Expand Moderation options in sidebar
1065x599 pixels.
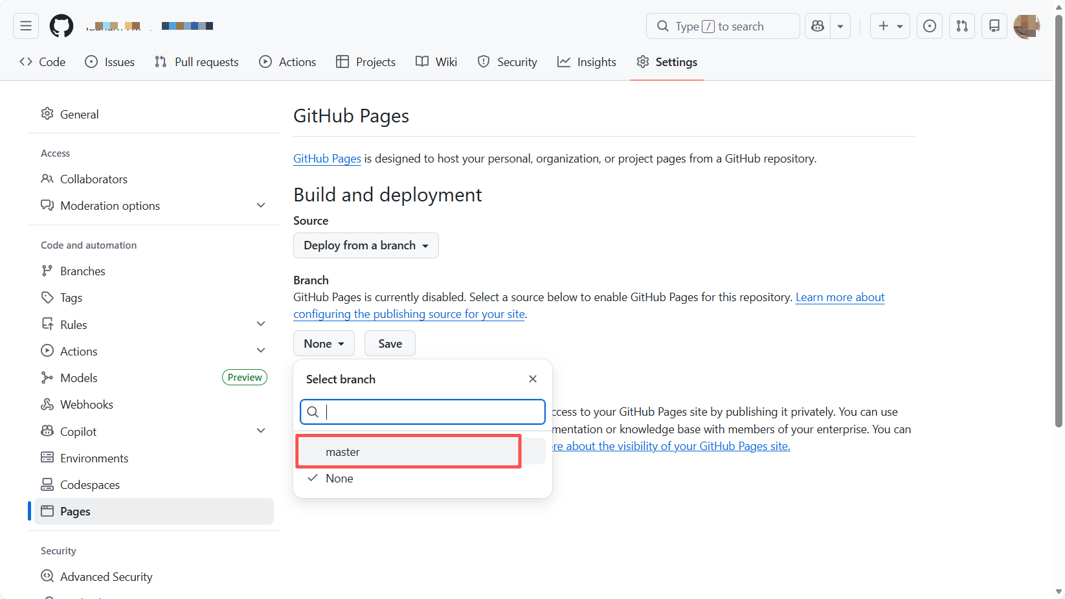pyautogui.click(x=261, y=206)
